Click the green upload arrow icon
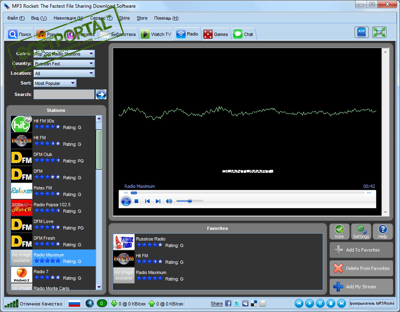Screen dimensions: 400x312 coord(152,303)
